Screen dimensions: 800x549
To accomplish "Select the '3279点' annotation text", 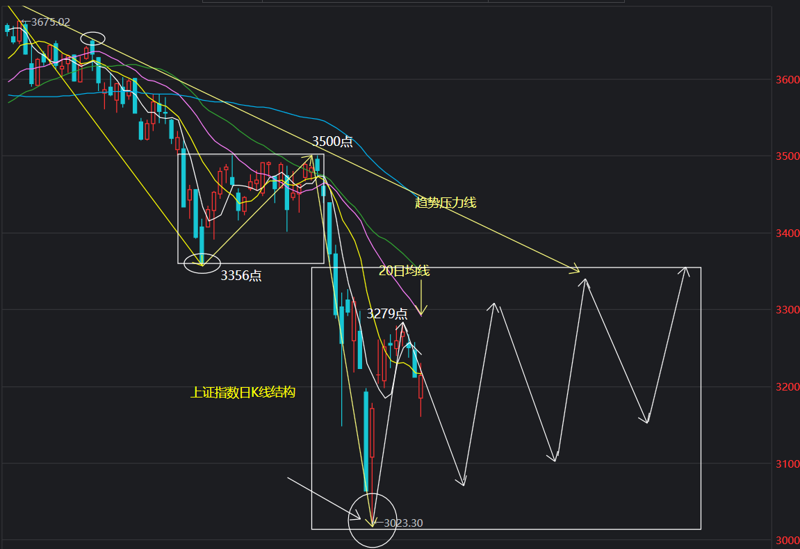I will [x=387, y=313].
